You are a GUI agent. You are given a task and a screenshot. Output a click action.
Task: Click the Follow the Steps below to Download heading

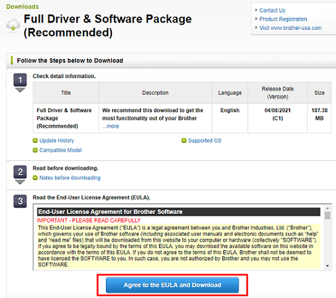coord(70,61)
